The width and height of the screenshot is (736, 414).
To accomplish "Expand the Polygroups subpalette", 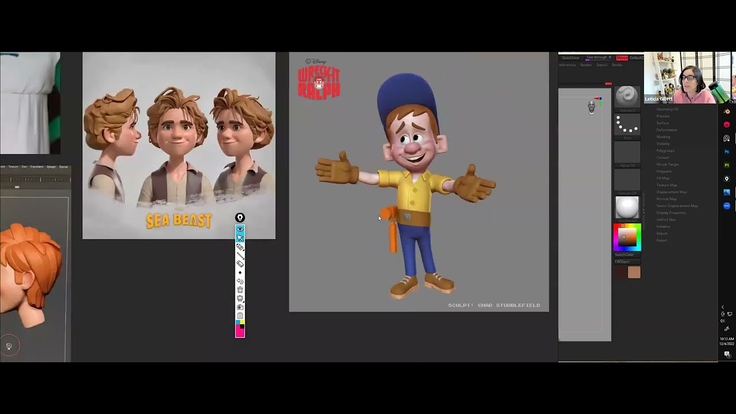I will [665, 151].
